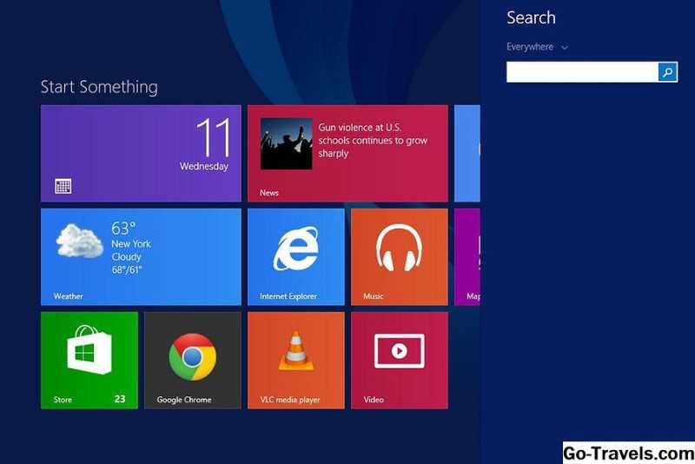Open the News tile

pos(348,153)
